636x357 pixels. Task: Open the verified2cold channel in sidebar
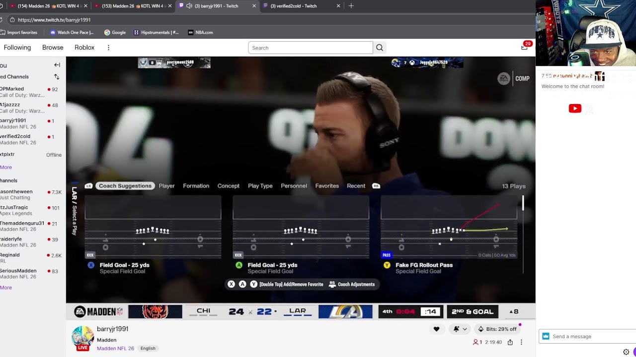click(31, 139)
